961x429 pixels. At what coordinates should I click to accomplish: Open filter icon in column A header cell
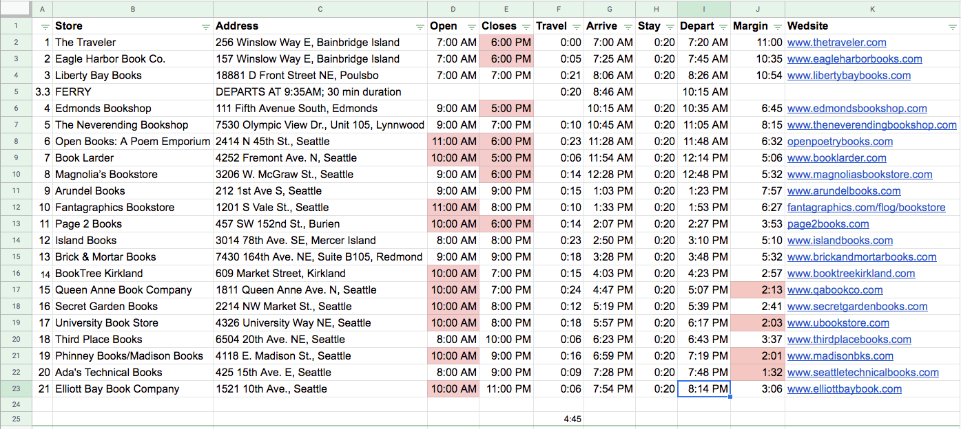45,26
